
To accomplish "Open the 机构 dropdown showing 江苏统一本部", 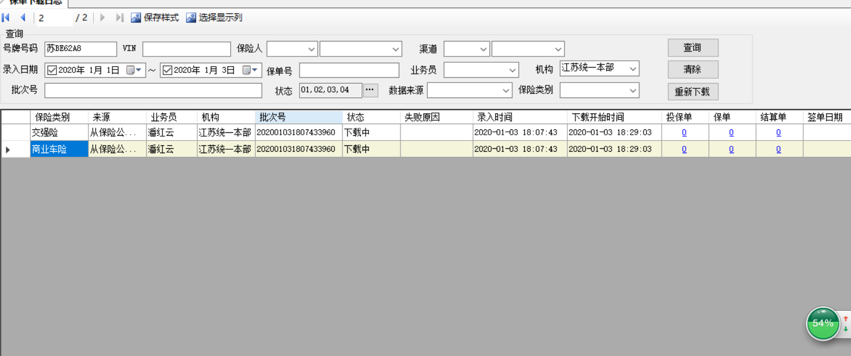I will (632, 69).
